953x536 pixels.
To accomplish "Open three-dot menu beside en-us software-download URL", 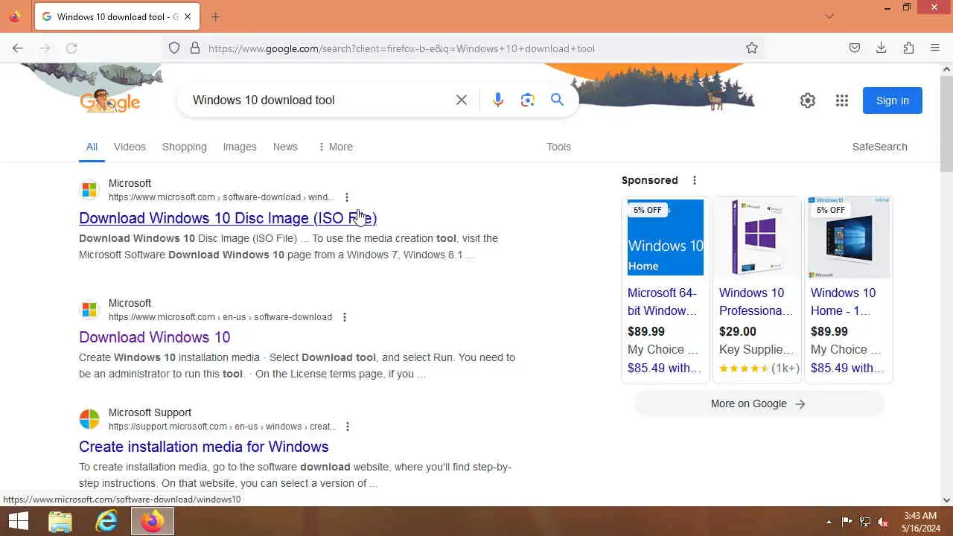I will [x=344, y=317].
